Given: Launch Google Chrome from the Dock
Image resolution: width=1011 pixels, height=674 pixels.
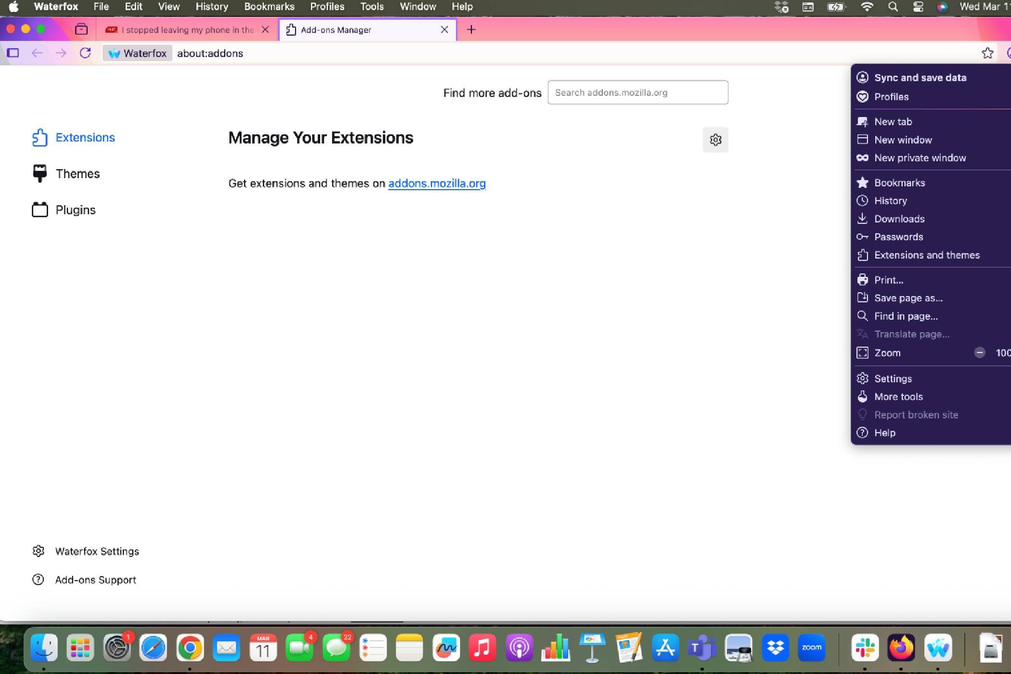Looking at the screenshot, I should click(190, 648).
